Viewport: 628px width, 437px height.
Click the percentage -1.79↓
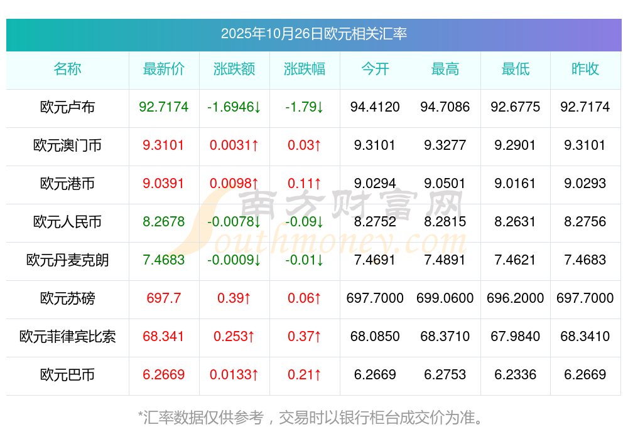point(305,107)
